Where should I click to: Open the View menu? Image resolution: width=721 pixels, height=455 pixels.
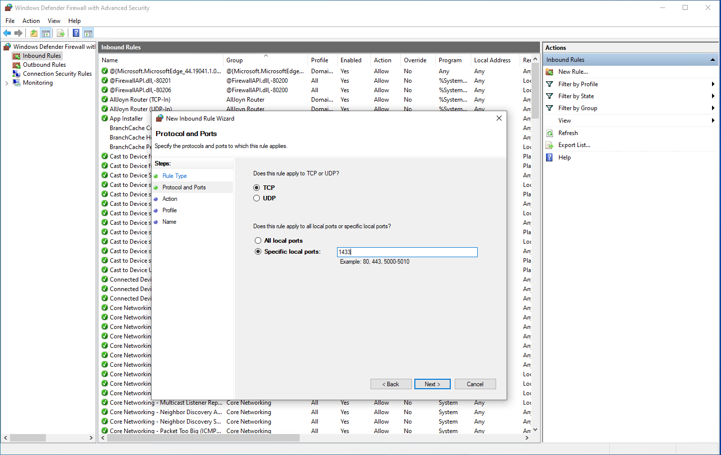tap(54, 21)
